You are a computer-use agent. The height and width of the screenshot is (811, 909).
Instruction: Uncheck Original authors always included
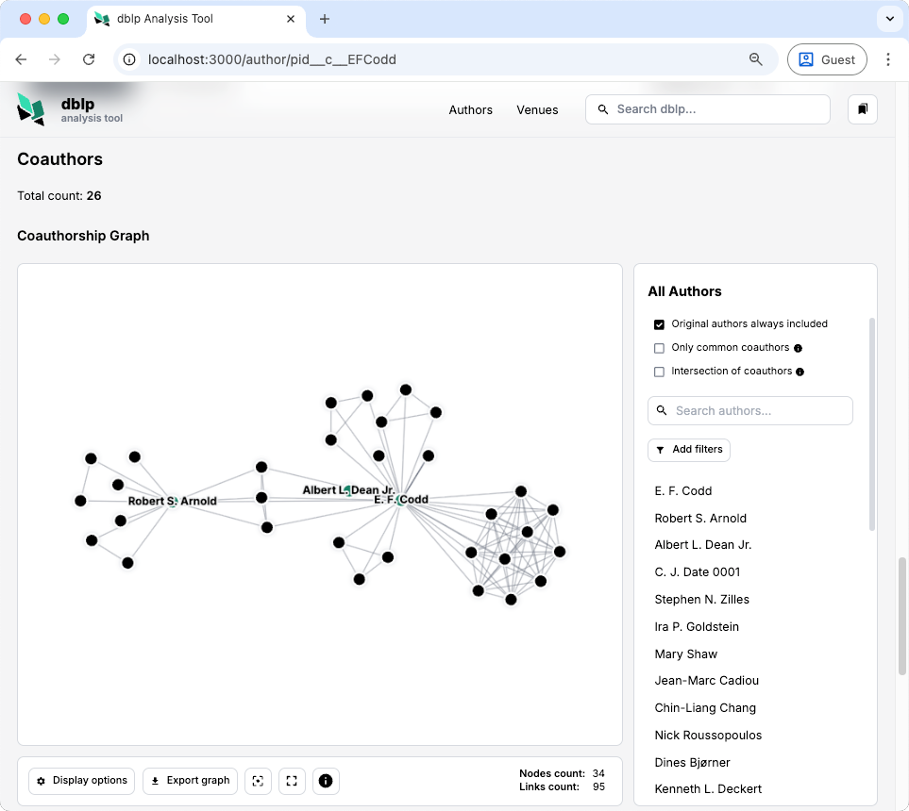coord(659,324)
